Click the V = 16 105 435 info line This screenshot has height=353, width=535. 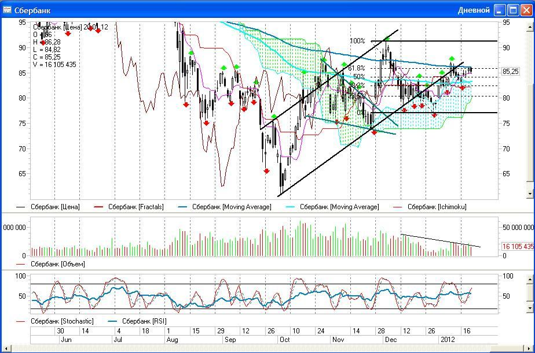click(54, 65)
